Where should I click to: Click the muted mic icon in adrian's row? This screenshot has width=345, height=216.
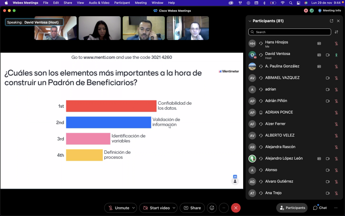pos(336,90)
